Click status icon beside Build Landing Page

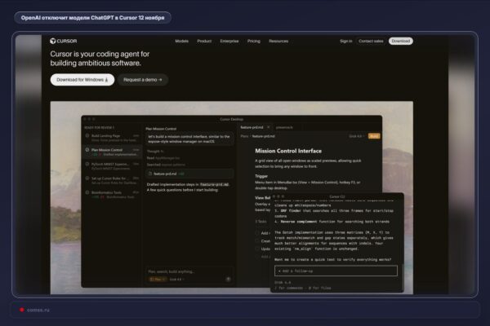click(x=87, y=136)
